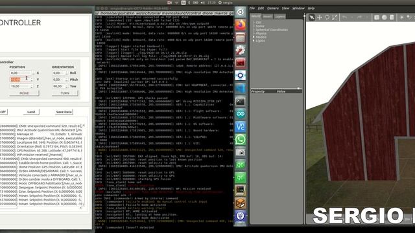Insert a sphere shape from Gazebo toolbar
Image resolution: width=415 pixels, height=233 pixels.
coord(385,17)
